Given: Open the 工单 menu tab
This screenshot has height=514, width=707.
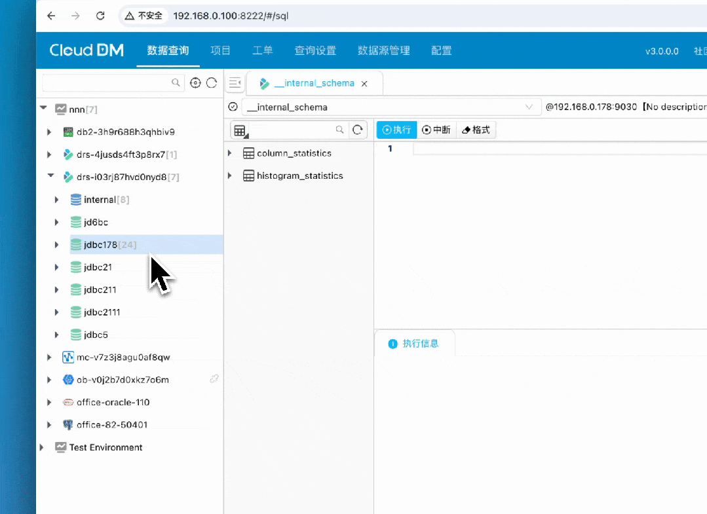Looking at the screenshot, I should click(262, 50).
